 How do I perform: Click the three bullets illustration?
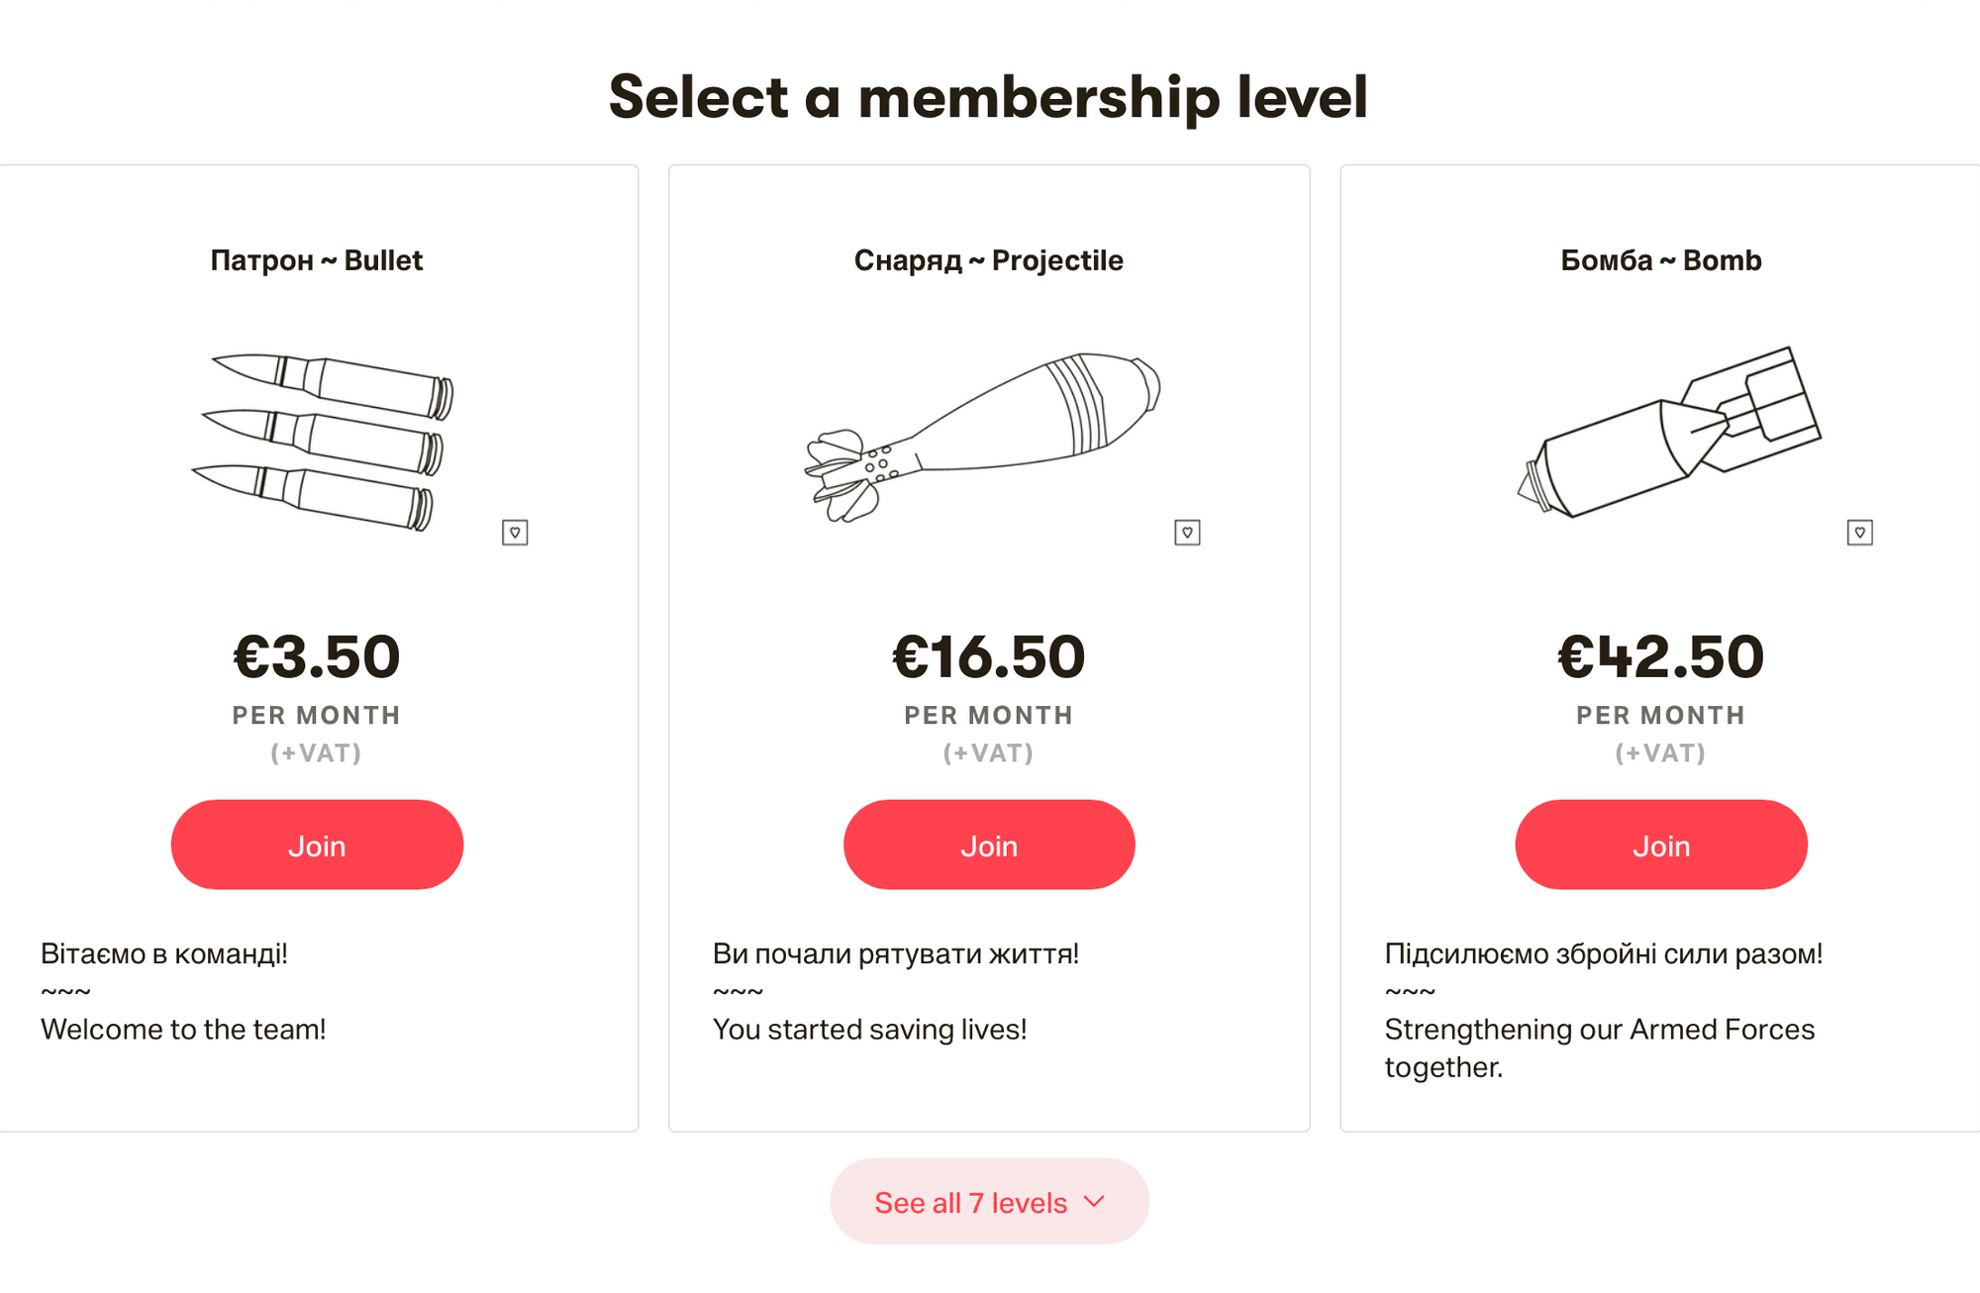[323, 442]
